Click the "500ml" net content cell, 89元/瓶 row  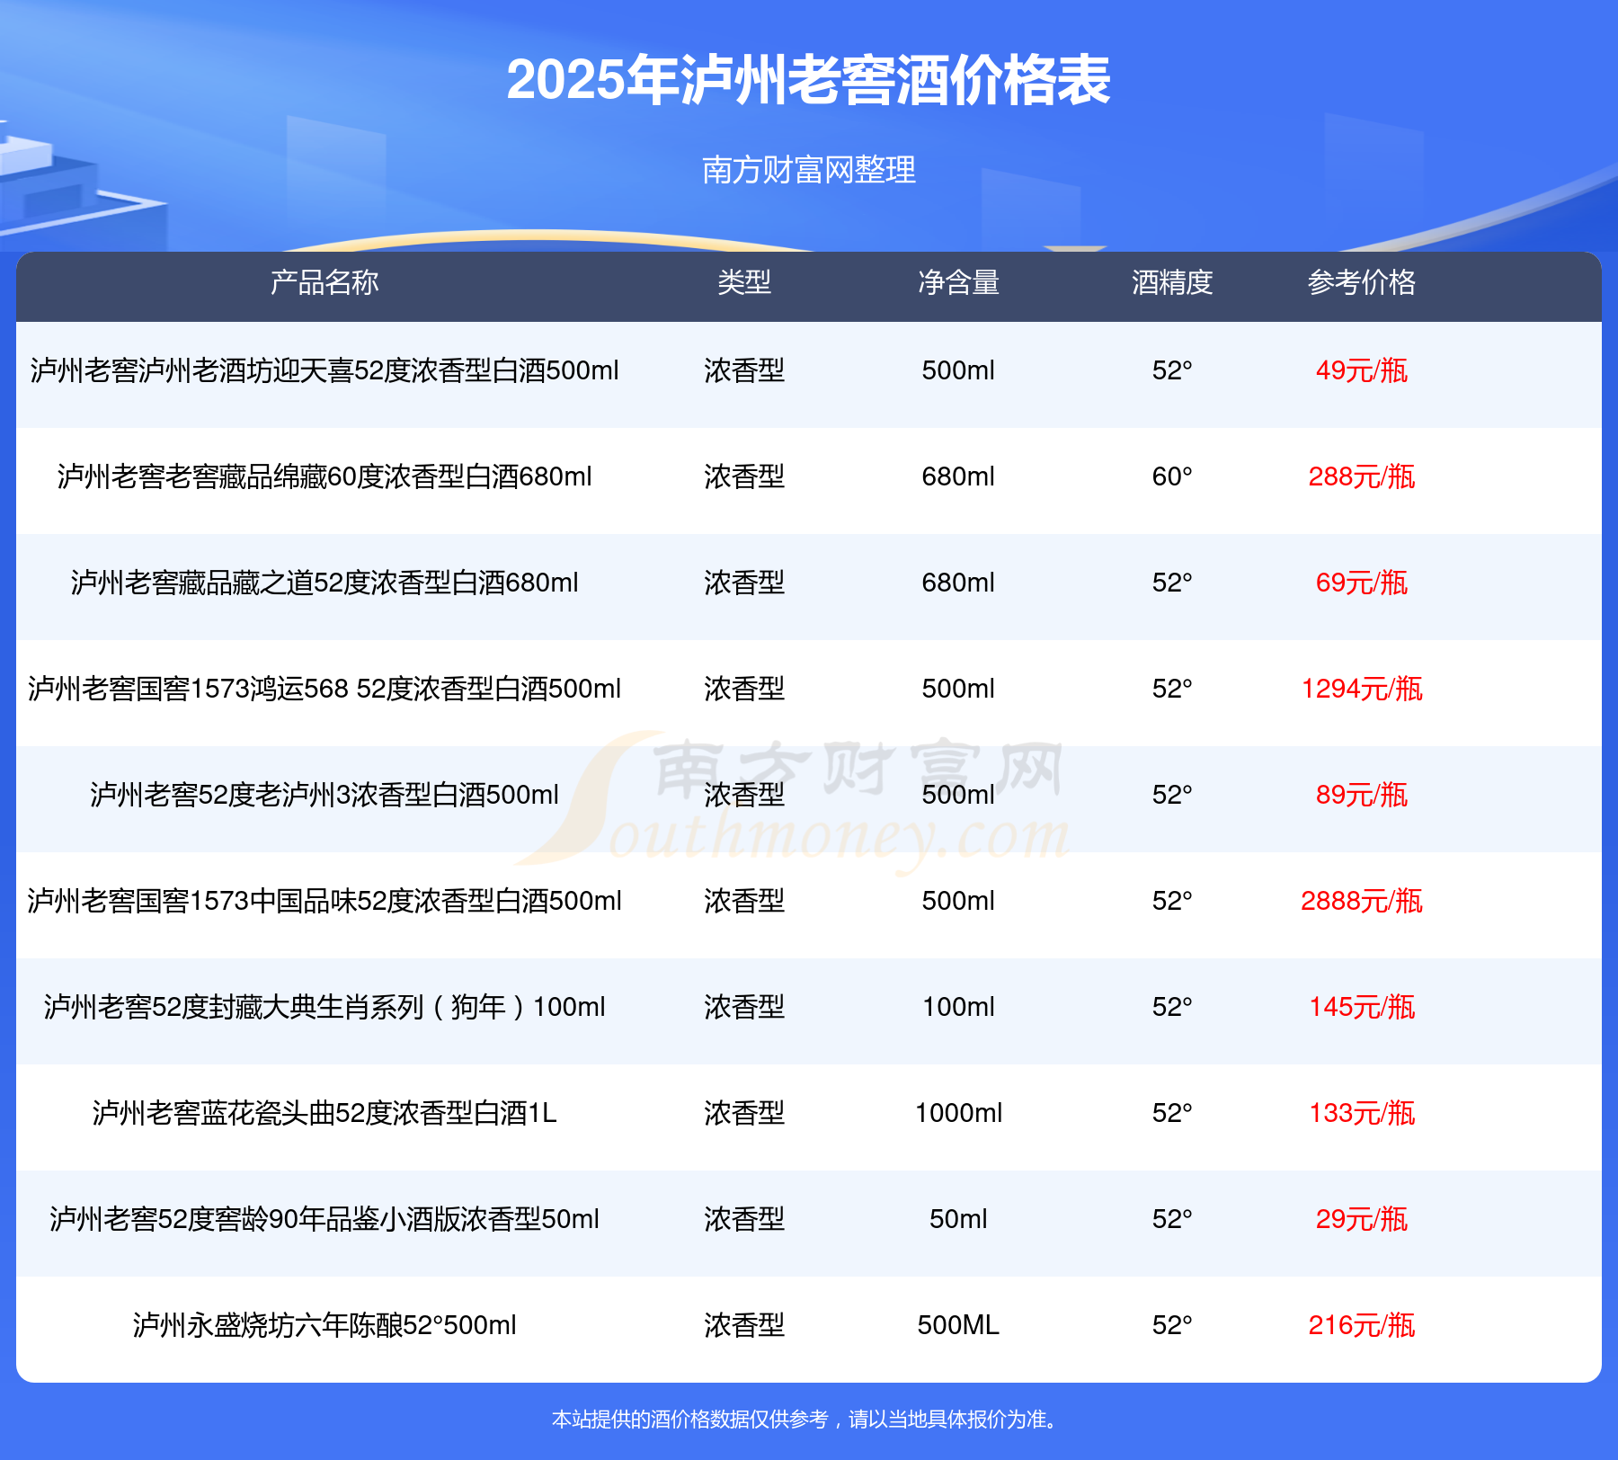pyautogui.click(x=958, y=795)
